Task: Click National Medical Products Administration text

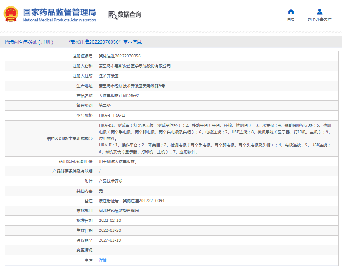Action: point(60,20)
